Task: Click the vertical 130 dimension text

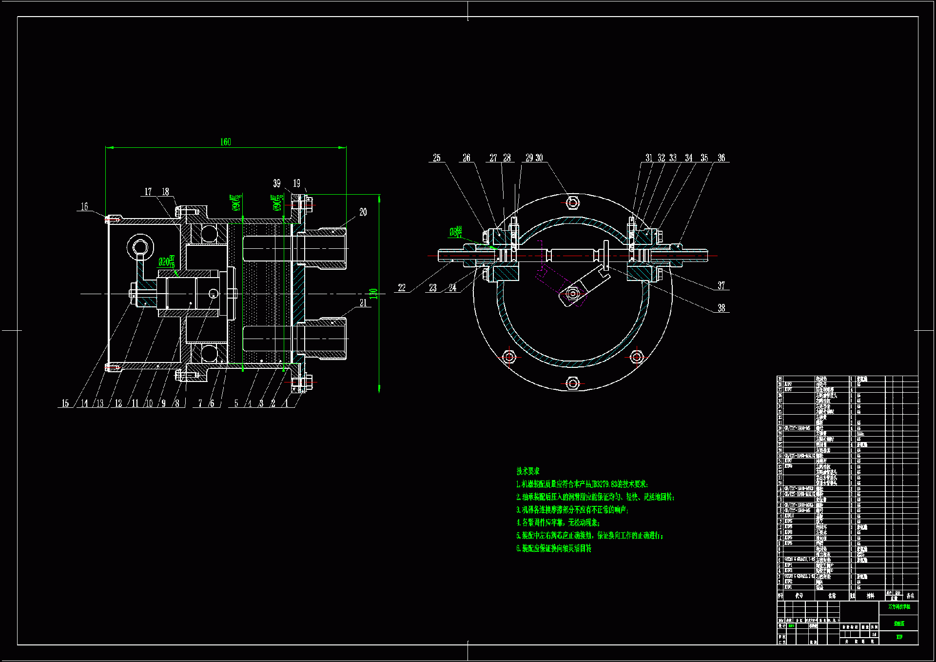Action: [373, 294]
